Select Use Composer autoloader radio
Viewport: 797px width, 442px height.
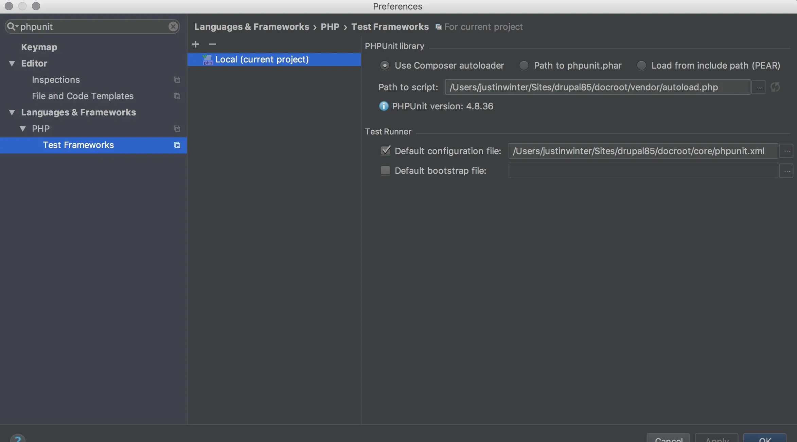(x=385, y=66)
